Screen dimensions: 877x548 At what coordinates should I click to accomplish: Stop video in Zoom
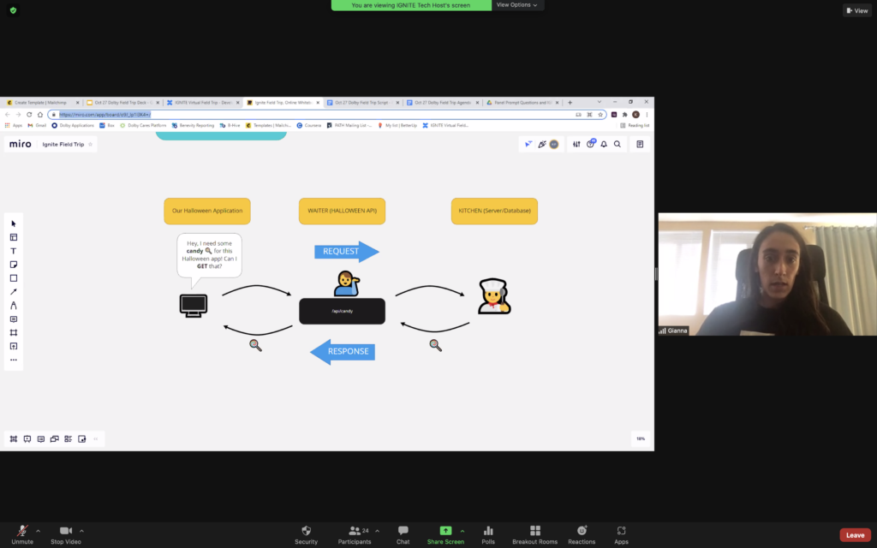(x=65, y=535)
